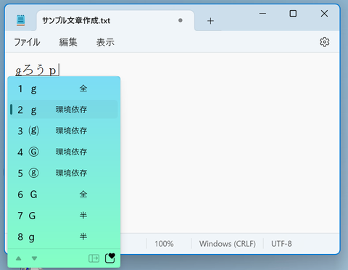Viewport: 348px width, 270px height.
Task: Select the サンプル文章作成.txt tab
Action: point(115,20)
